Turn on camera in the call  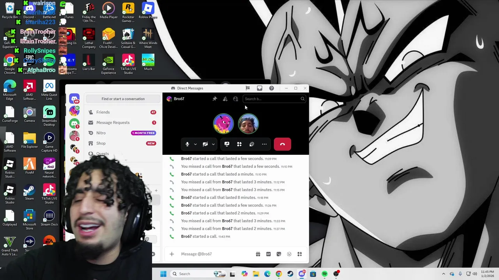coord(205,144)
